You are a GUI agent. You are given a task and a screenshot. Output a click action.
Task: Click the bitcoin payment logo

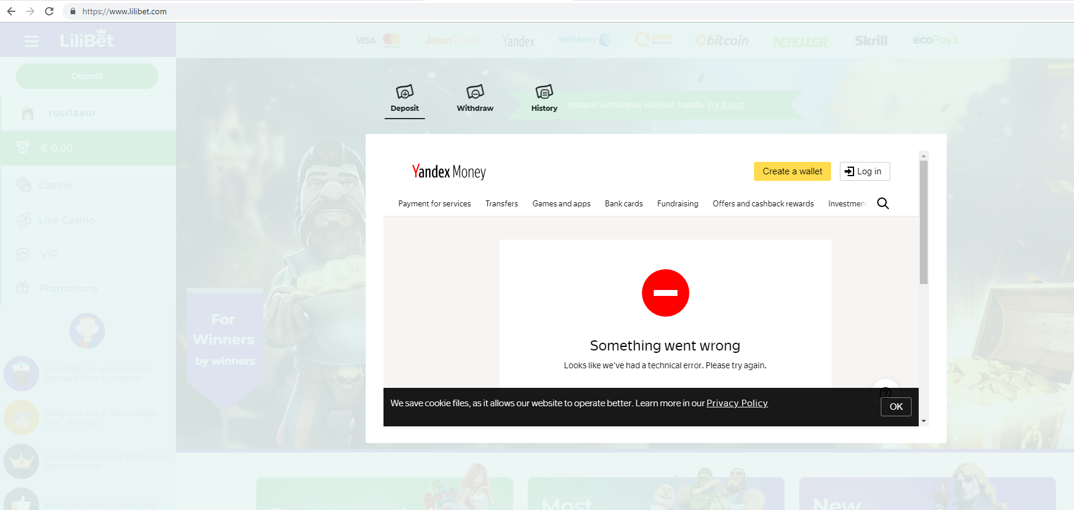(722, 40)
